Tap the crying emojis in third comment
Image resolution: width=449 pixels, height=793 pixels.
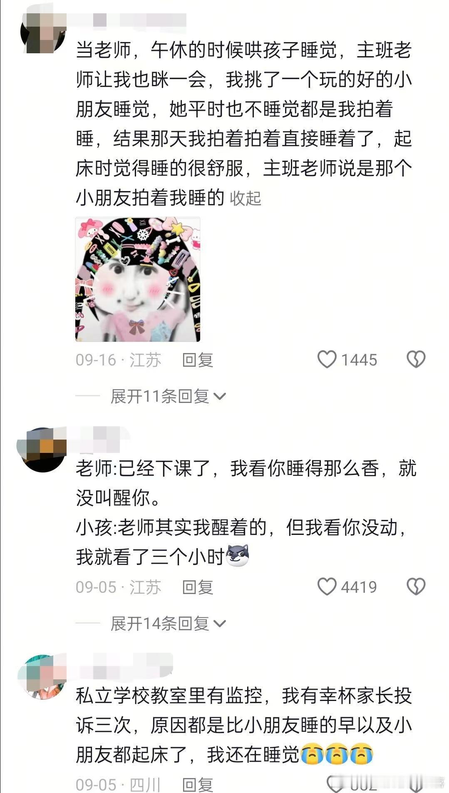[x=337, y=754]
